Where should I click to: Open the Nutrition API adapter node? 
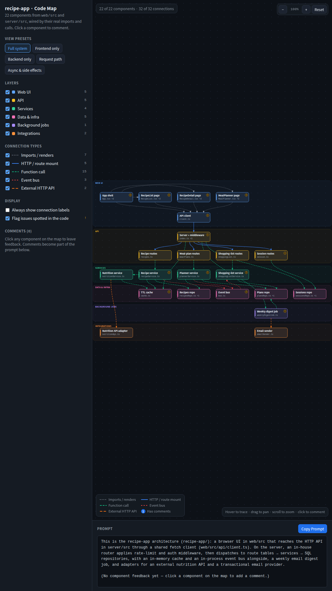(116, 332)
